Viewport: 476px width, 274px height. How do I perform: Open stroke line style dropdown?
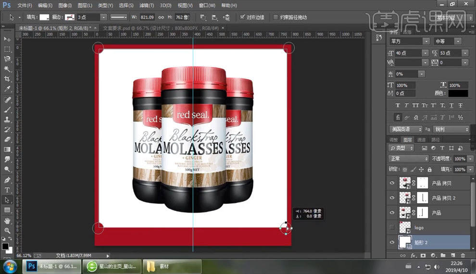coord(119,17)
